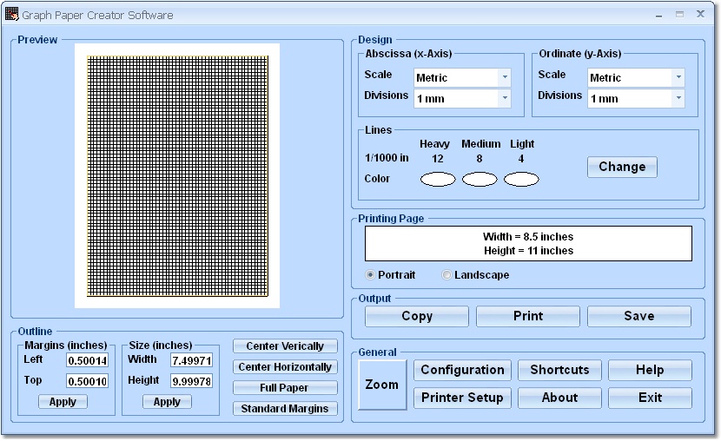Minimize the window

(x=659, y=15)
